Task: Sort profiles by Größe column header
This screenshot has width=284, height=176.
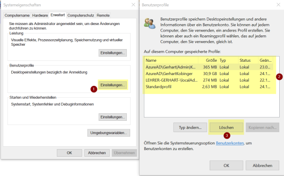Action: pos(208,60)
